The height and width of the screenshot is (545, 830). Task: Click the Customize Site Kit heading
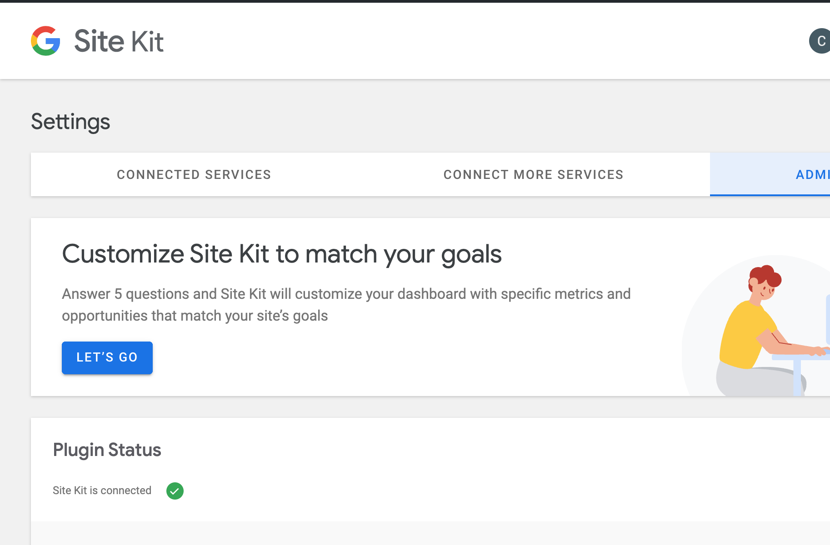[x=282, y=254]
